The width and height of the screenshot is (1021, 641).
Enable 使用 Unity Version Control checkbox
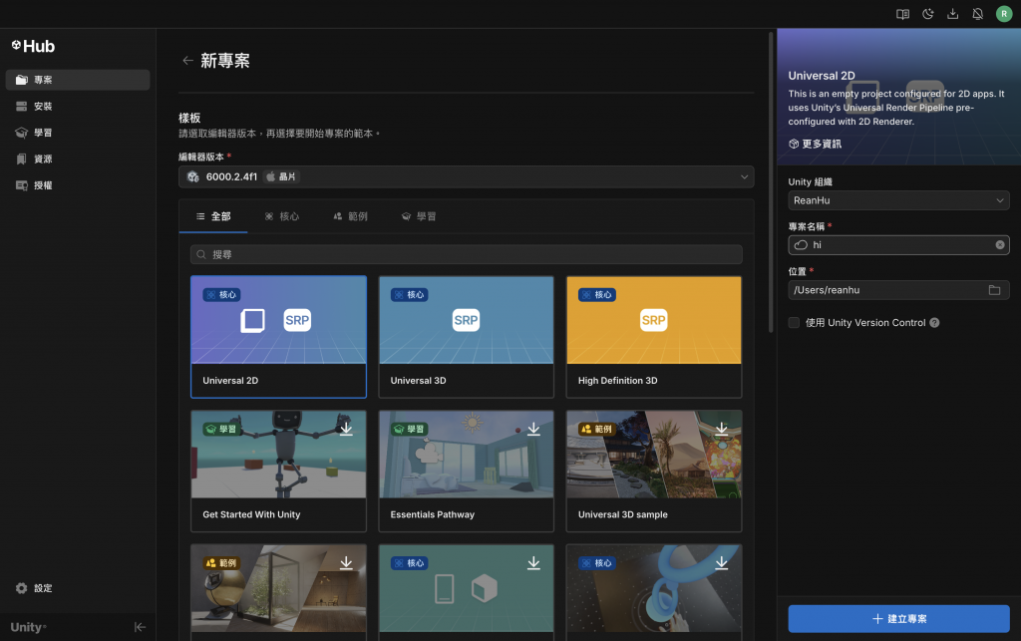click(x=794, y=323)
